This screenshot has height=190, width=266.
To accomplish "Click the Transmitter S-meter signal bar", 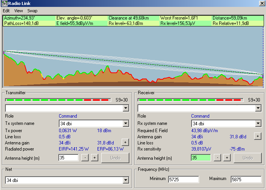I will [x=58, y=100].
